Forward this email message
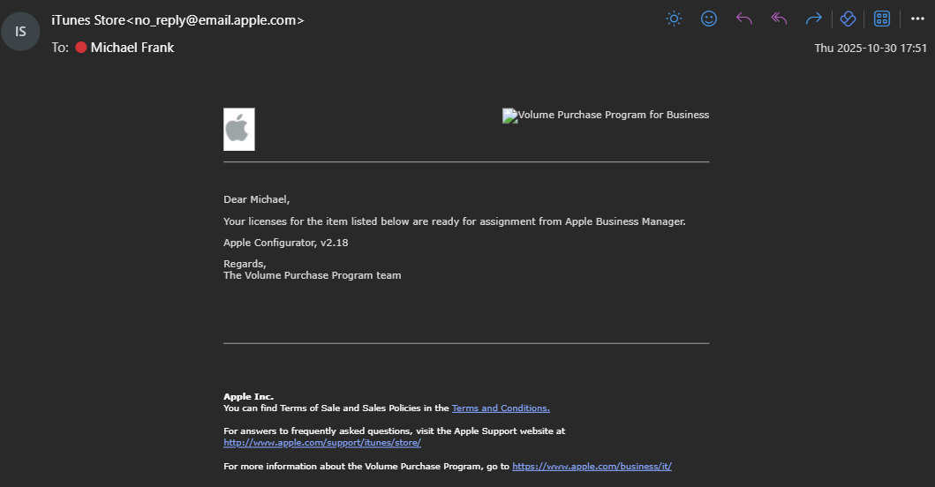Viewport: 935px width, 487px height. tap(813, 19)
